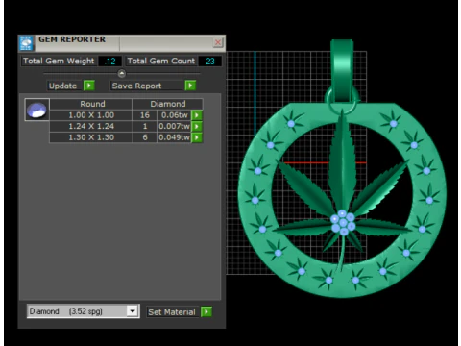
Task: Click the center gem cluster on the leaf
Action: pyautogui.click(x=343, y=222)
